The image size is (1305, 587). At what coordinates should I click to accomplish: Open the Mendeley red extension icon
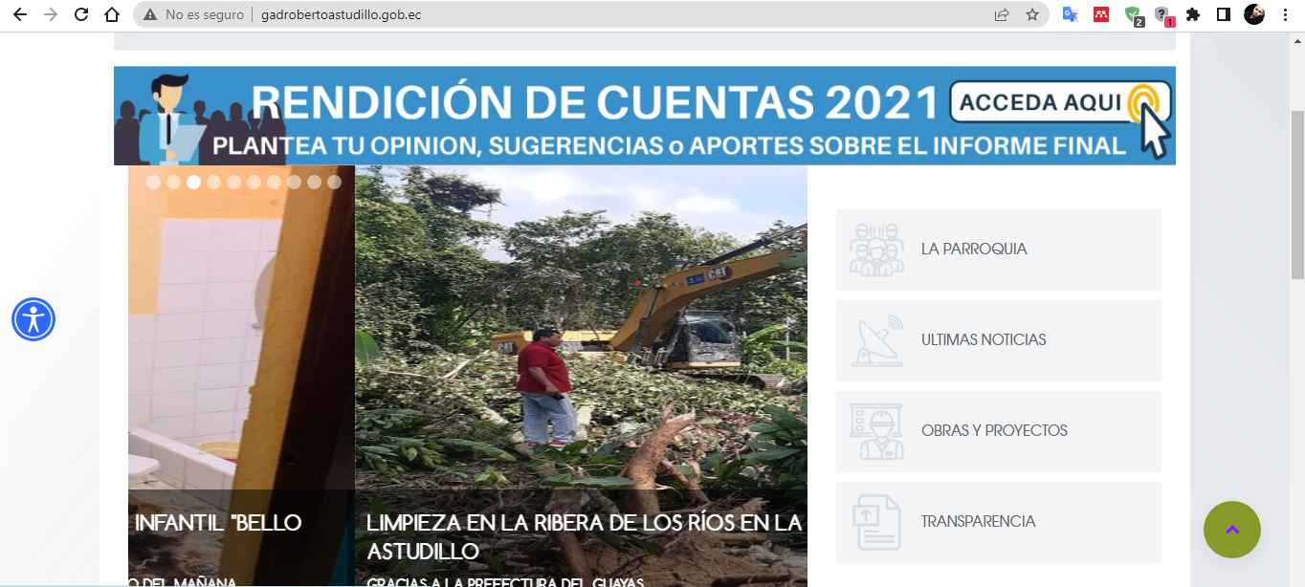pos(1101,14)
